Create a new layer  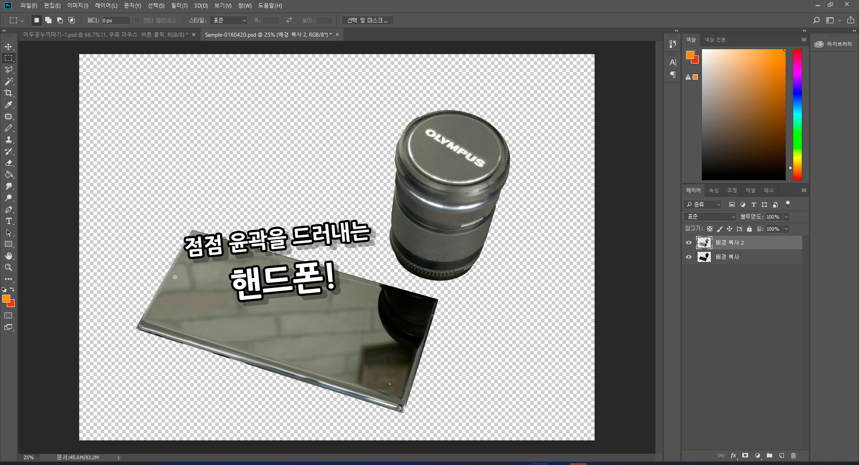(782, 456)
